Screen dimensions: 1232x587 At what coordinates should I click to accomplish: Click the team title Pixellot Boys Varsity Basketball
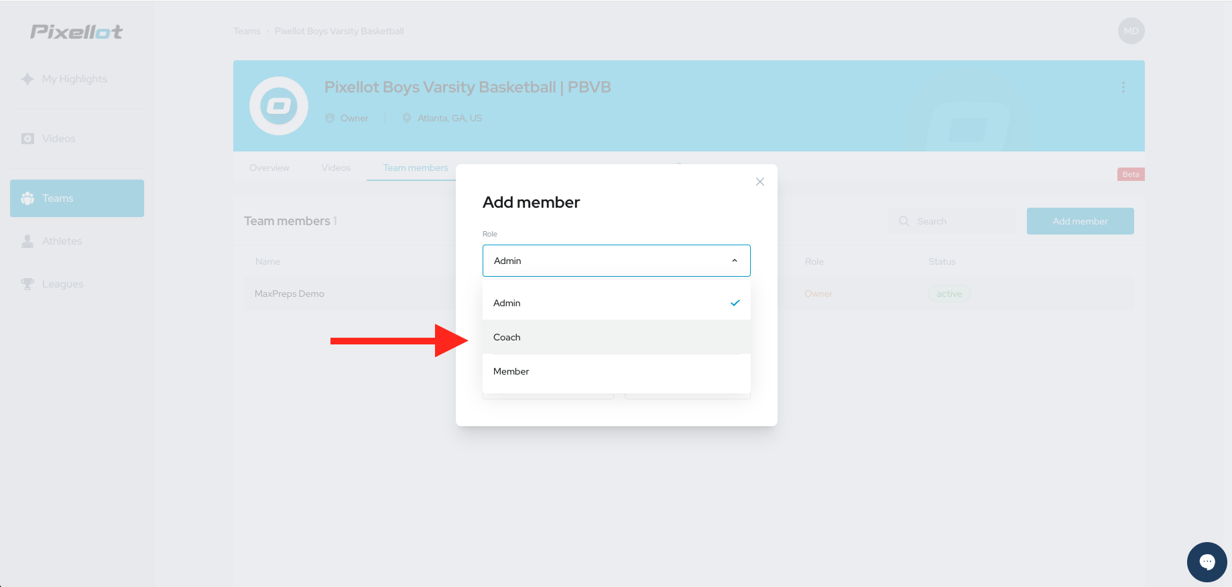point(468,87)
